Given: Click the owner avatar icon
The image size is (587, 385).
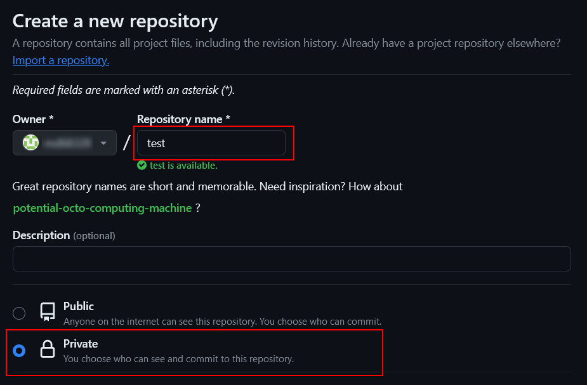Looking at the screenshot, I should pos(30,143).
